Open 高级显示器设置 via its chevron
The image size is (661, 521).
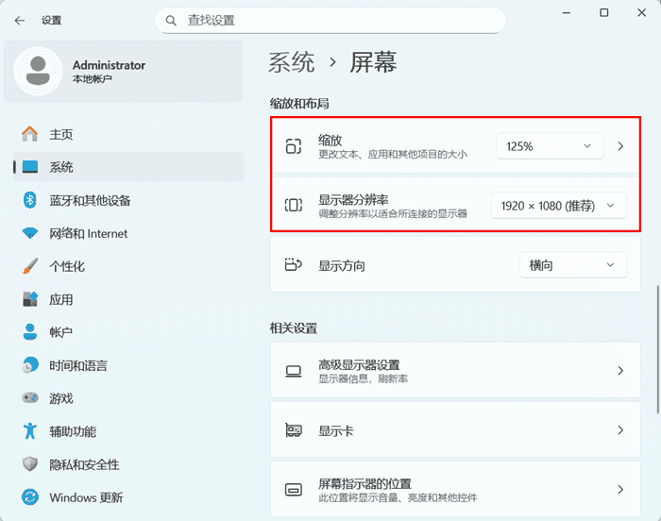pyautogui.click(x=620, y=371)
